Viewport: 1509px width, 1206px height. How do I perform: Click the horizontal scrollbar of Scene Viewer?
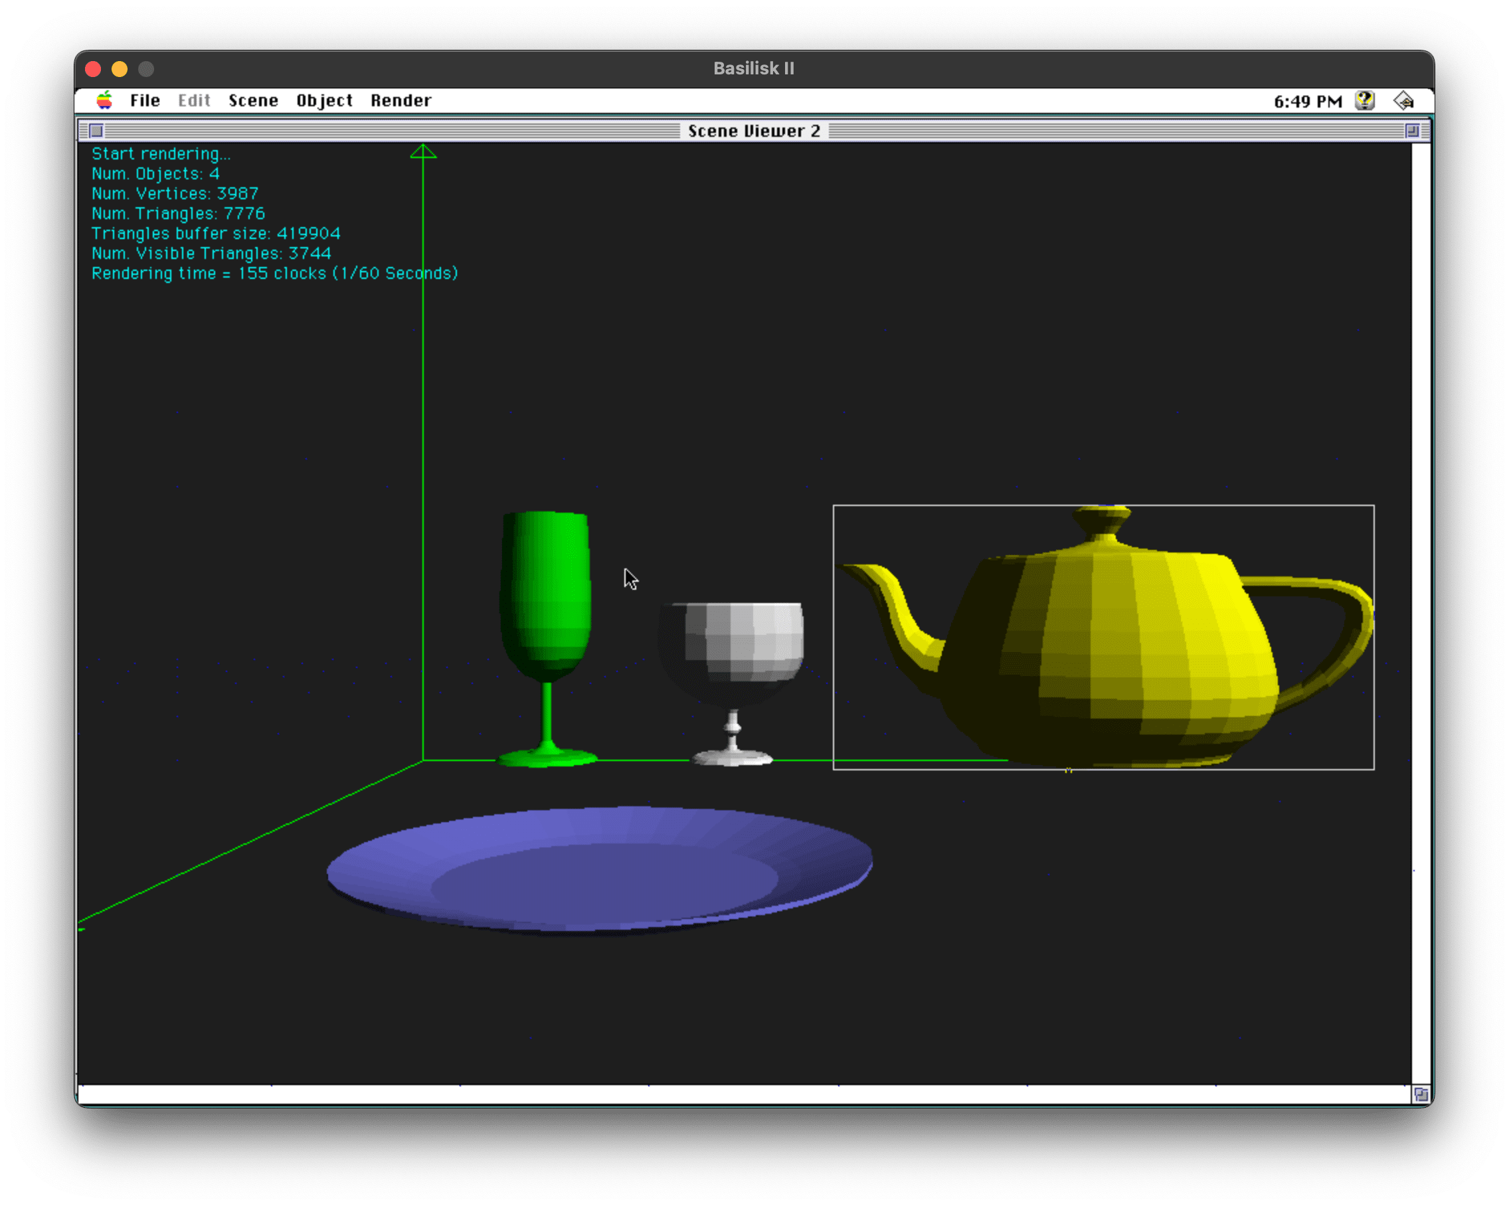[x=745, y=1094]
